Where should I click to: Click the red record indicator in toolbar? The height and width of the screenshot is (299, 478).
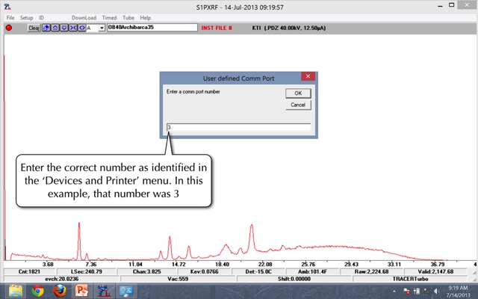coord(10,28)
